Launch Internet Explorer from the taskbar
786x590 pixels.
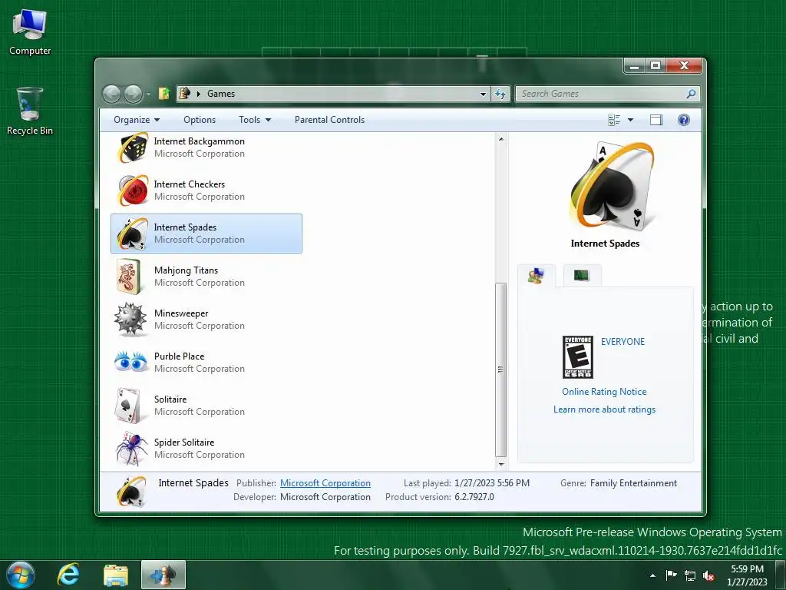(x=68, y=575)
